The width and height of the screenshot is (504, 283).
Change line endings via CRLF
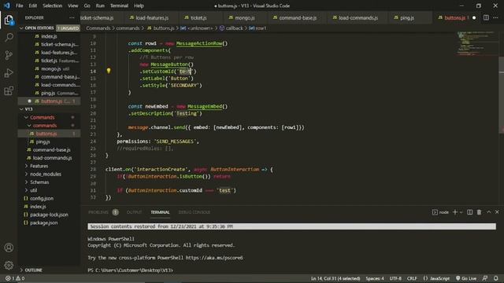click(412, 278)
